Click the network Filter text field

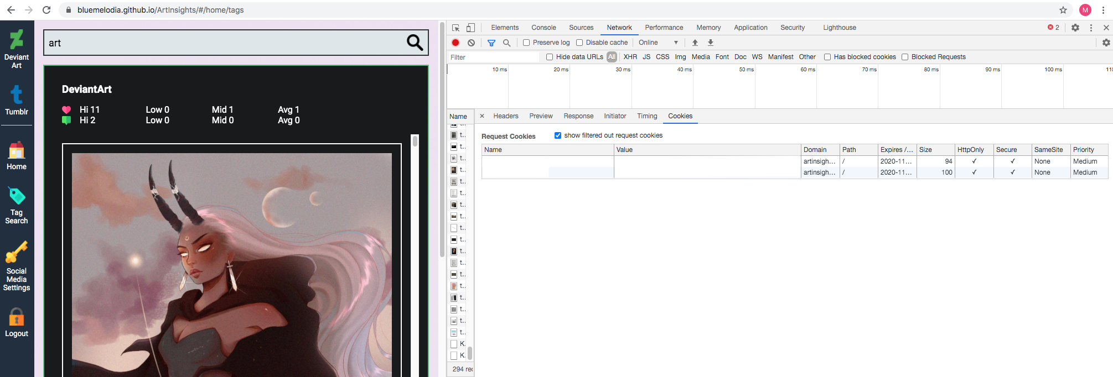[x=494, y=57]
